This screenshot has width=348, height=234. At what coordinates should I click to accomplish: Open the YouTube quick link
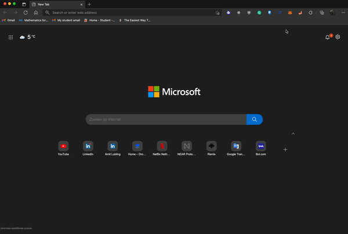63,148
